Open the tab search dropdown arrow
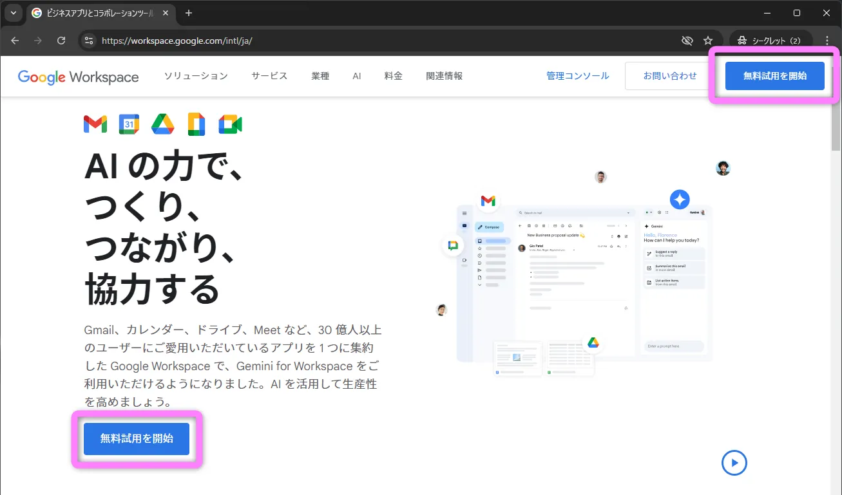Screen dimensions: 842x495 coord(13,13)
